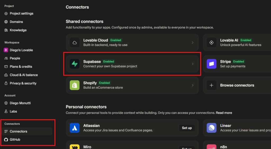The height and width of the screenshot is (149, 271).
Task: Click the GitHub octocat icon
Action: click(6, 140)
